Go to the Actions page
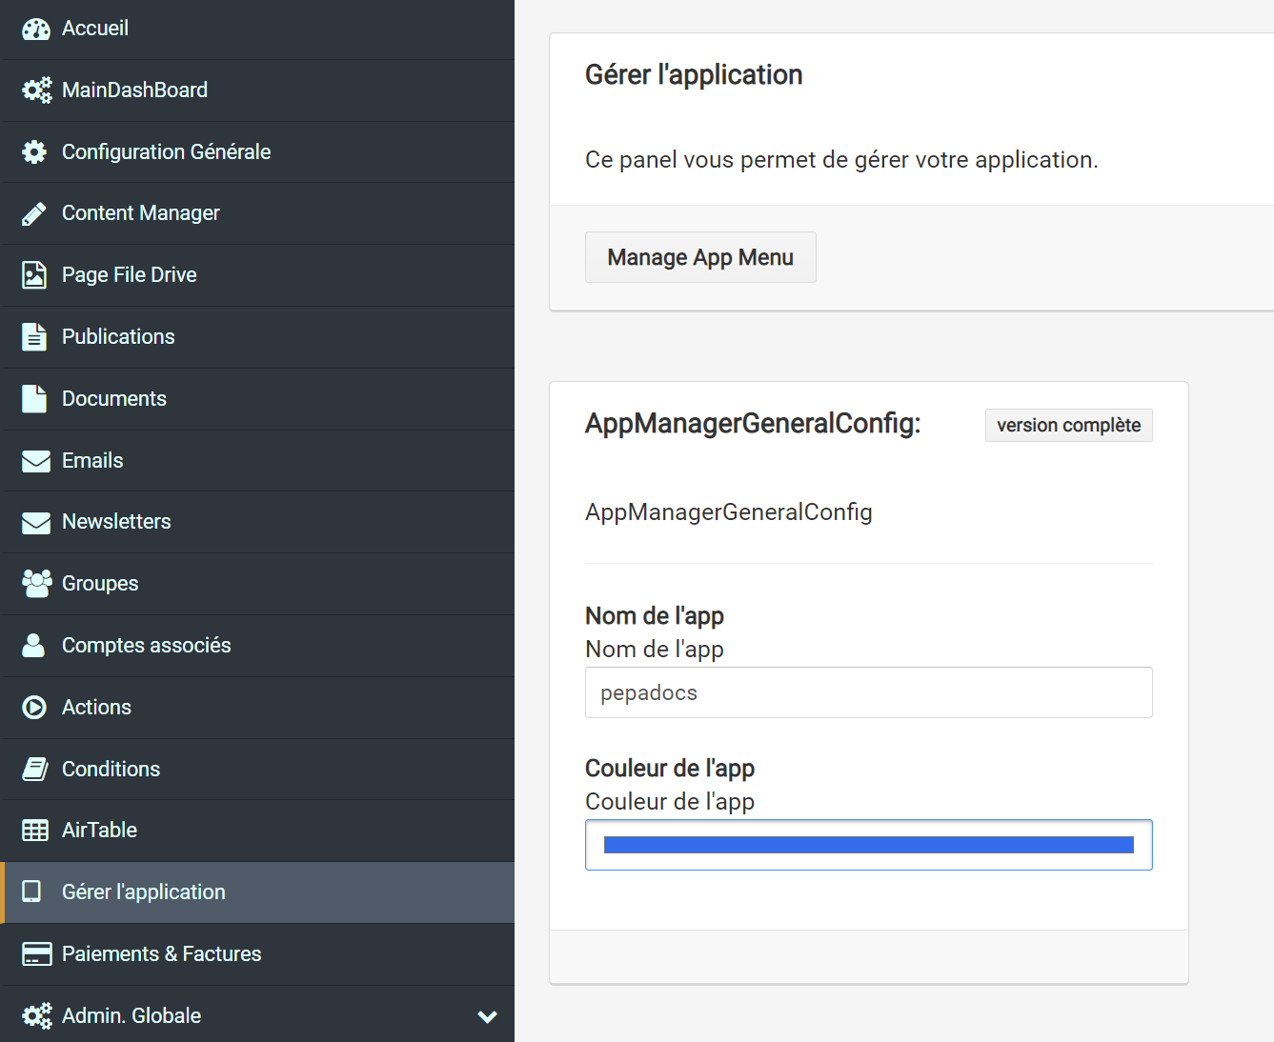Screen dimensions: 1274x1042 257,708
